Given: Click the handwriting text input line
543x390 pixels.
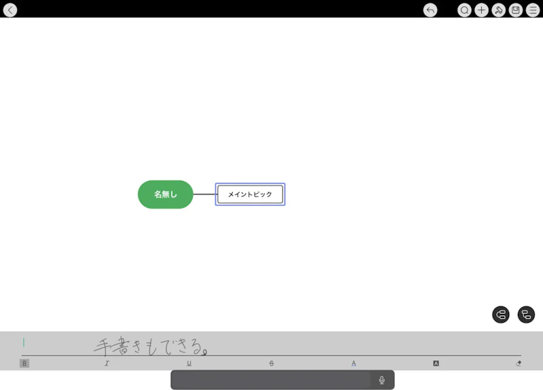Looking at the screenshot, I should (x=271, y=346).
